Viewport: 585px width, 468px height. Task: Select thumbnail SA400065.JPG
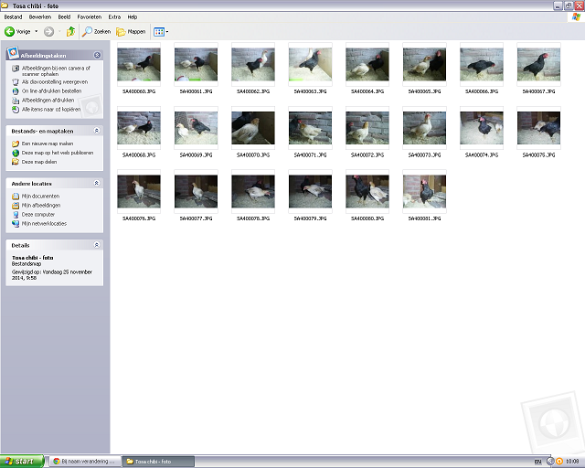pyautogui.click(x=424, y=64)
